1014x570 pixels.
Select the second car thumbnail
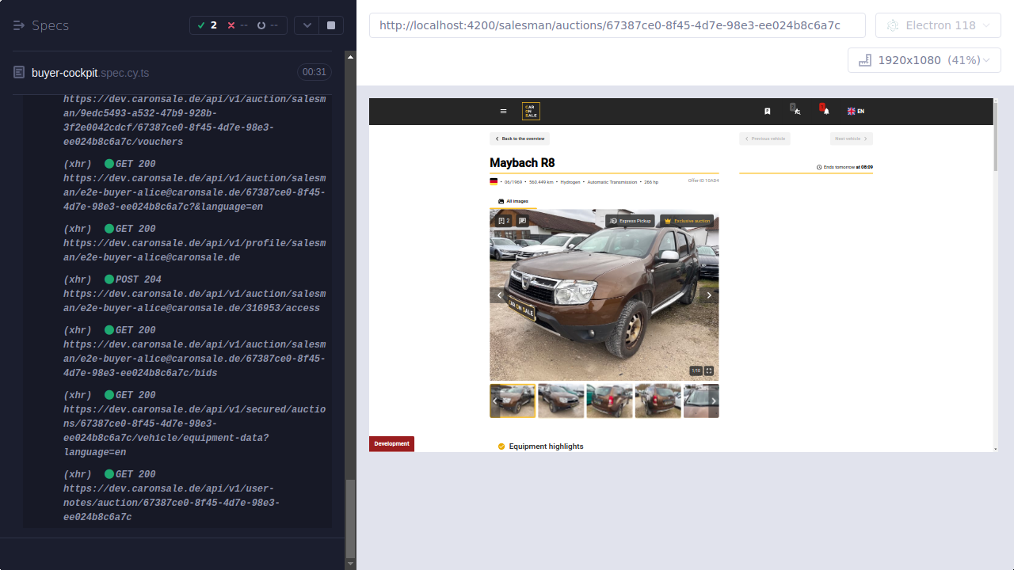click(x=561, y=400)
